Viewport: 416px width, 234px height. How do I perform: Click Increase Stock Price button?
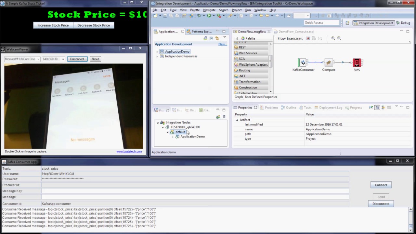click(x=53, y=25)
